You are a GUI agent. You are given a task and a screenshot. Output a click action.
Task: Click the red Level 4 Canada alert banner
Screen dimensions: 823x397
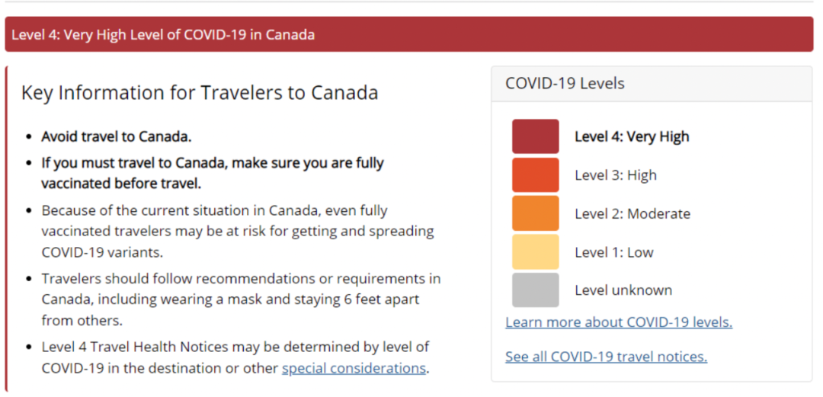coord(408,35)
